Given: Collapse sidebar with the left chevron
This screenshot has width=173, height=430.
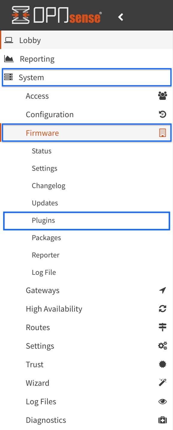Looking at the screenshot, I should [121, 17].
